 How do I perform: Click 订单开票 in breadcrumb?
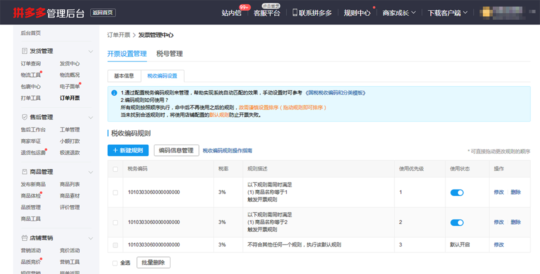tap(119, 35)
